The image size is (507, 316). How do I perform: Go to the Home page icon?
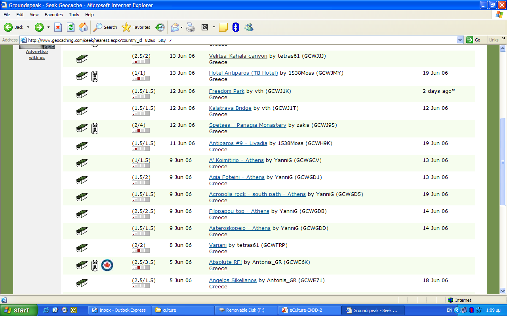pyautogui.click(x=83, y=27)
